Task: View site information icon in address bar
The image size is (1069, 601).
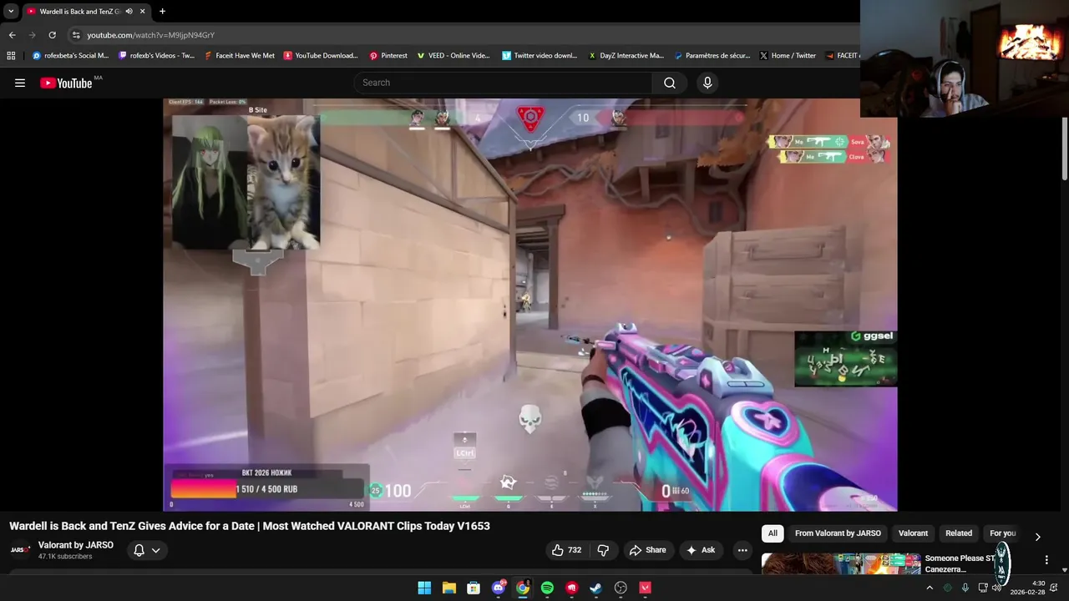Action: (76, 35)
